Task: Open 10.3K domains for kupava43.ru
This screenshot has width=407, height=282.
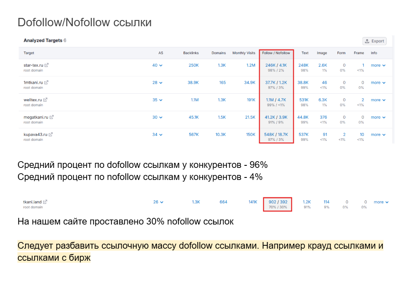Action: (221, 135)
